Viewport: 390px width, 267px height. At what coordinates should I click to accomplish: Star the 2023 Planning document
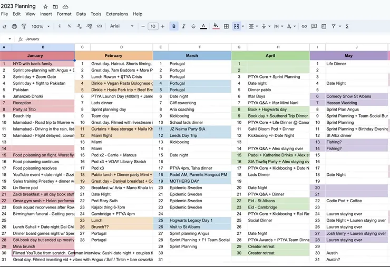point(45,6)
